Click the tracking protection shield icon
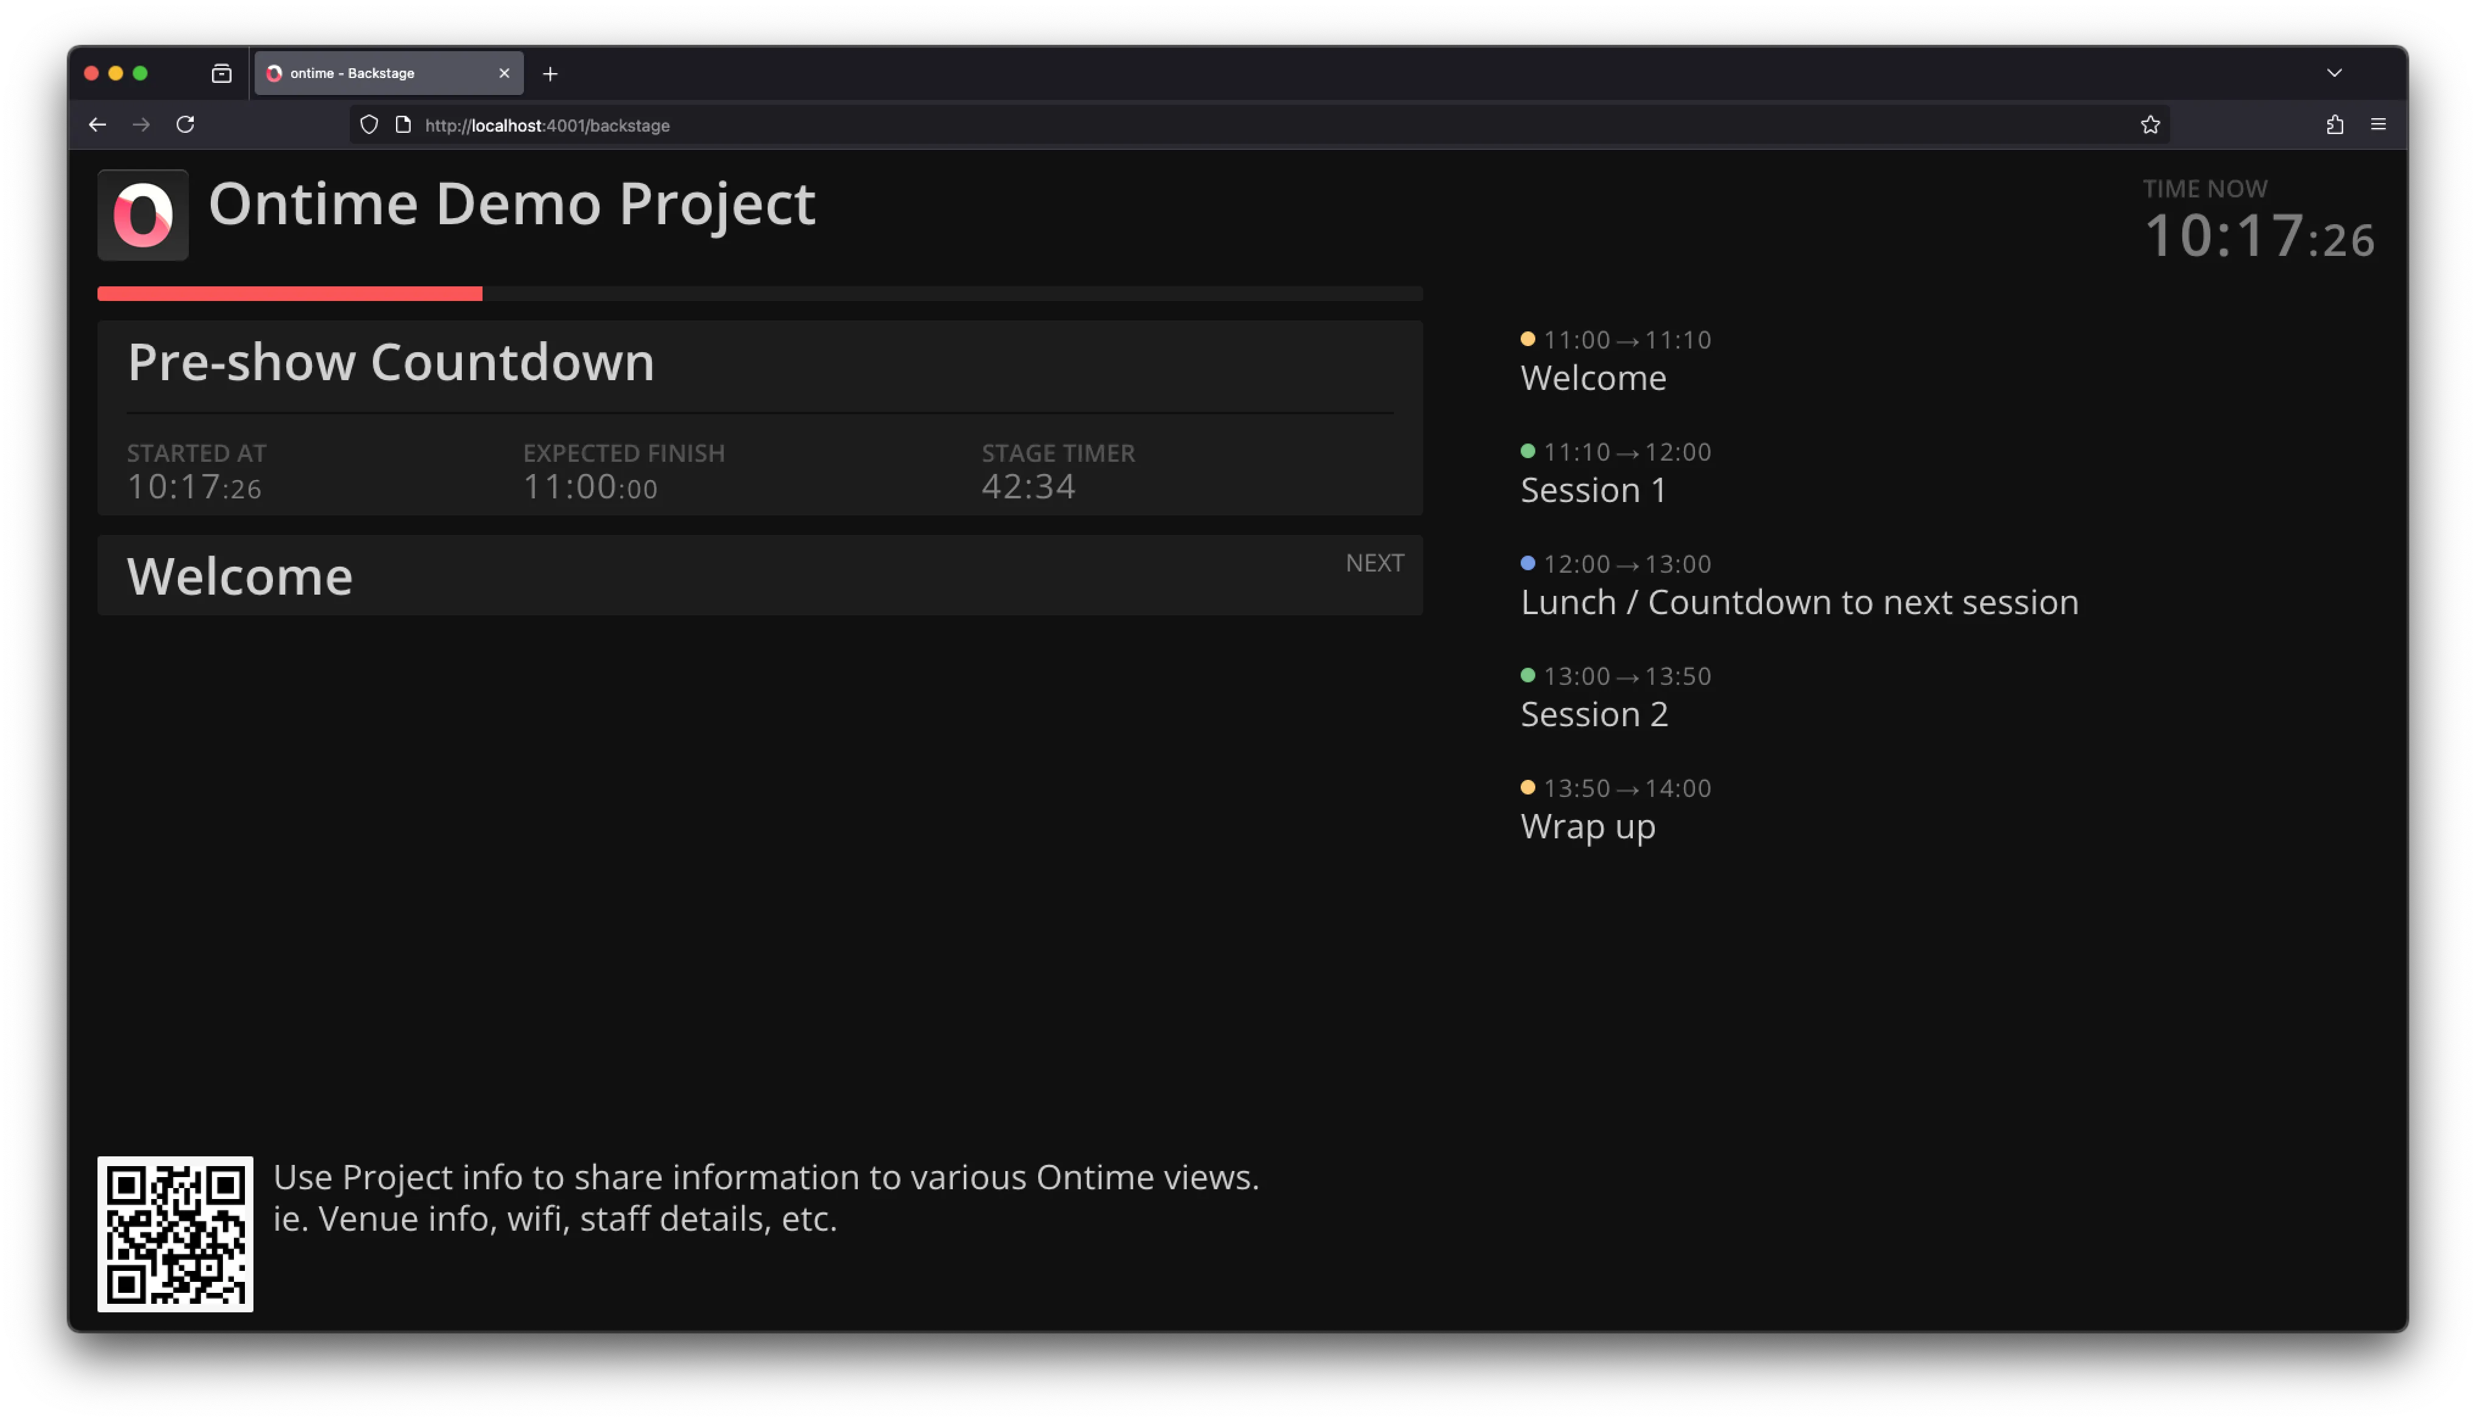2476x1422 pixels. 369,125
